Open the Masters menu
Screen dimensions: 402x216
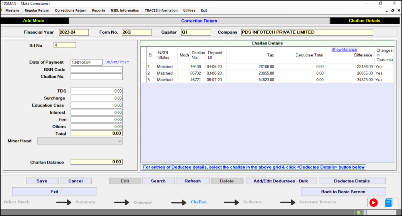pos(12,10)
